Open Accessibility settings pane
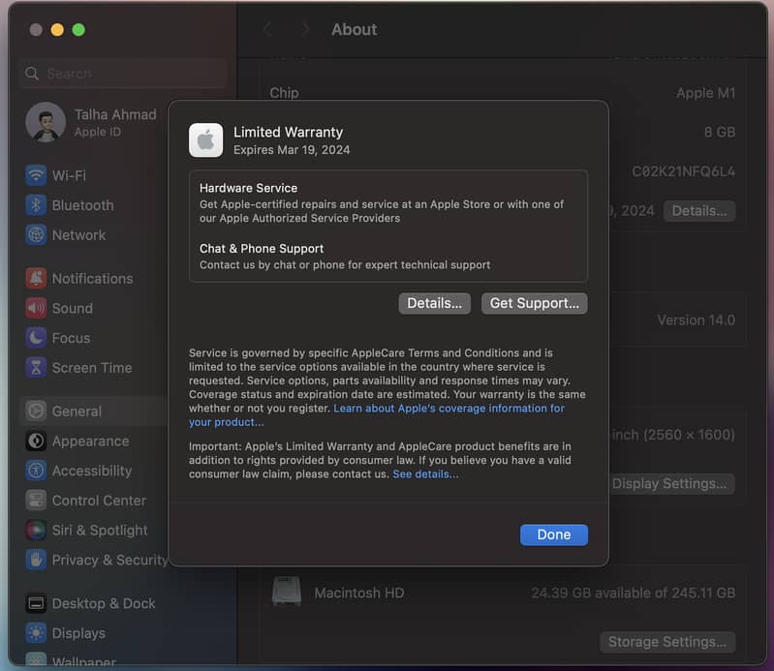This screenshot has width=774, height=671. point(91,471)
